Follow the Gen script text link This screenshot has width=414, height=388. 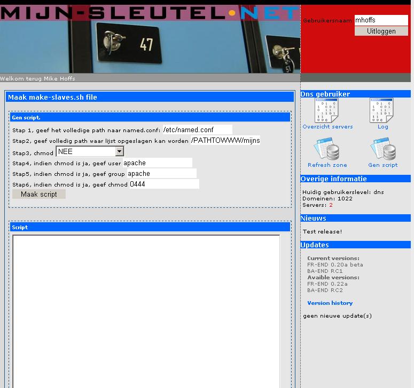[382, 165]
